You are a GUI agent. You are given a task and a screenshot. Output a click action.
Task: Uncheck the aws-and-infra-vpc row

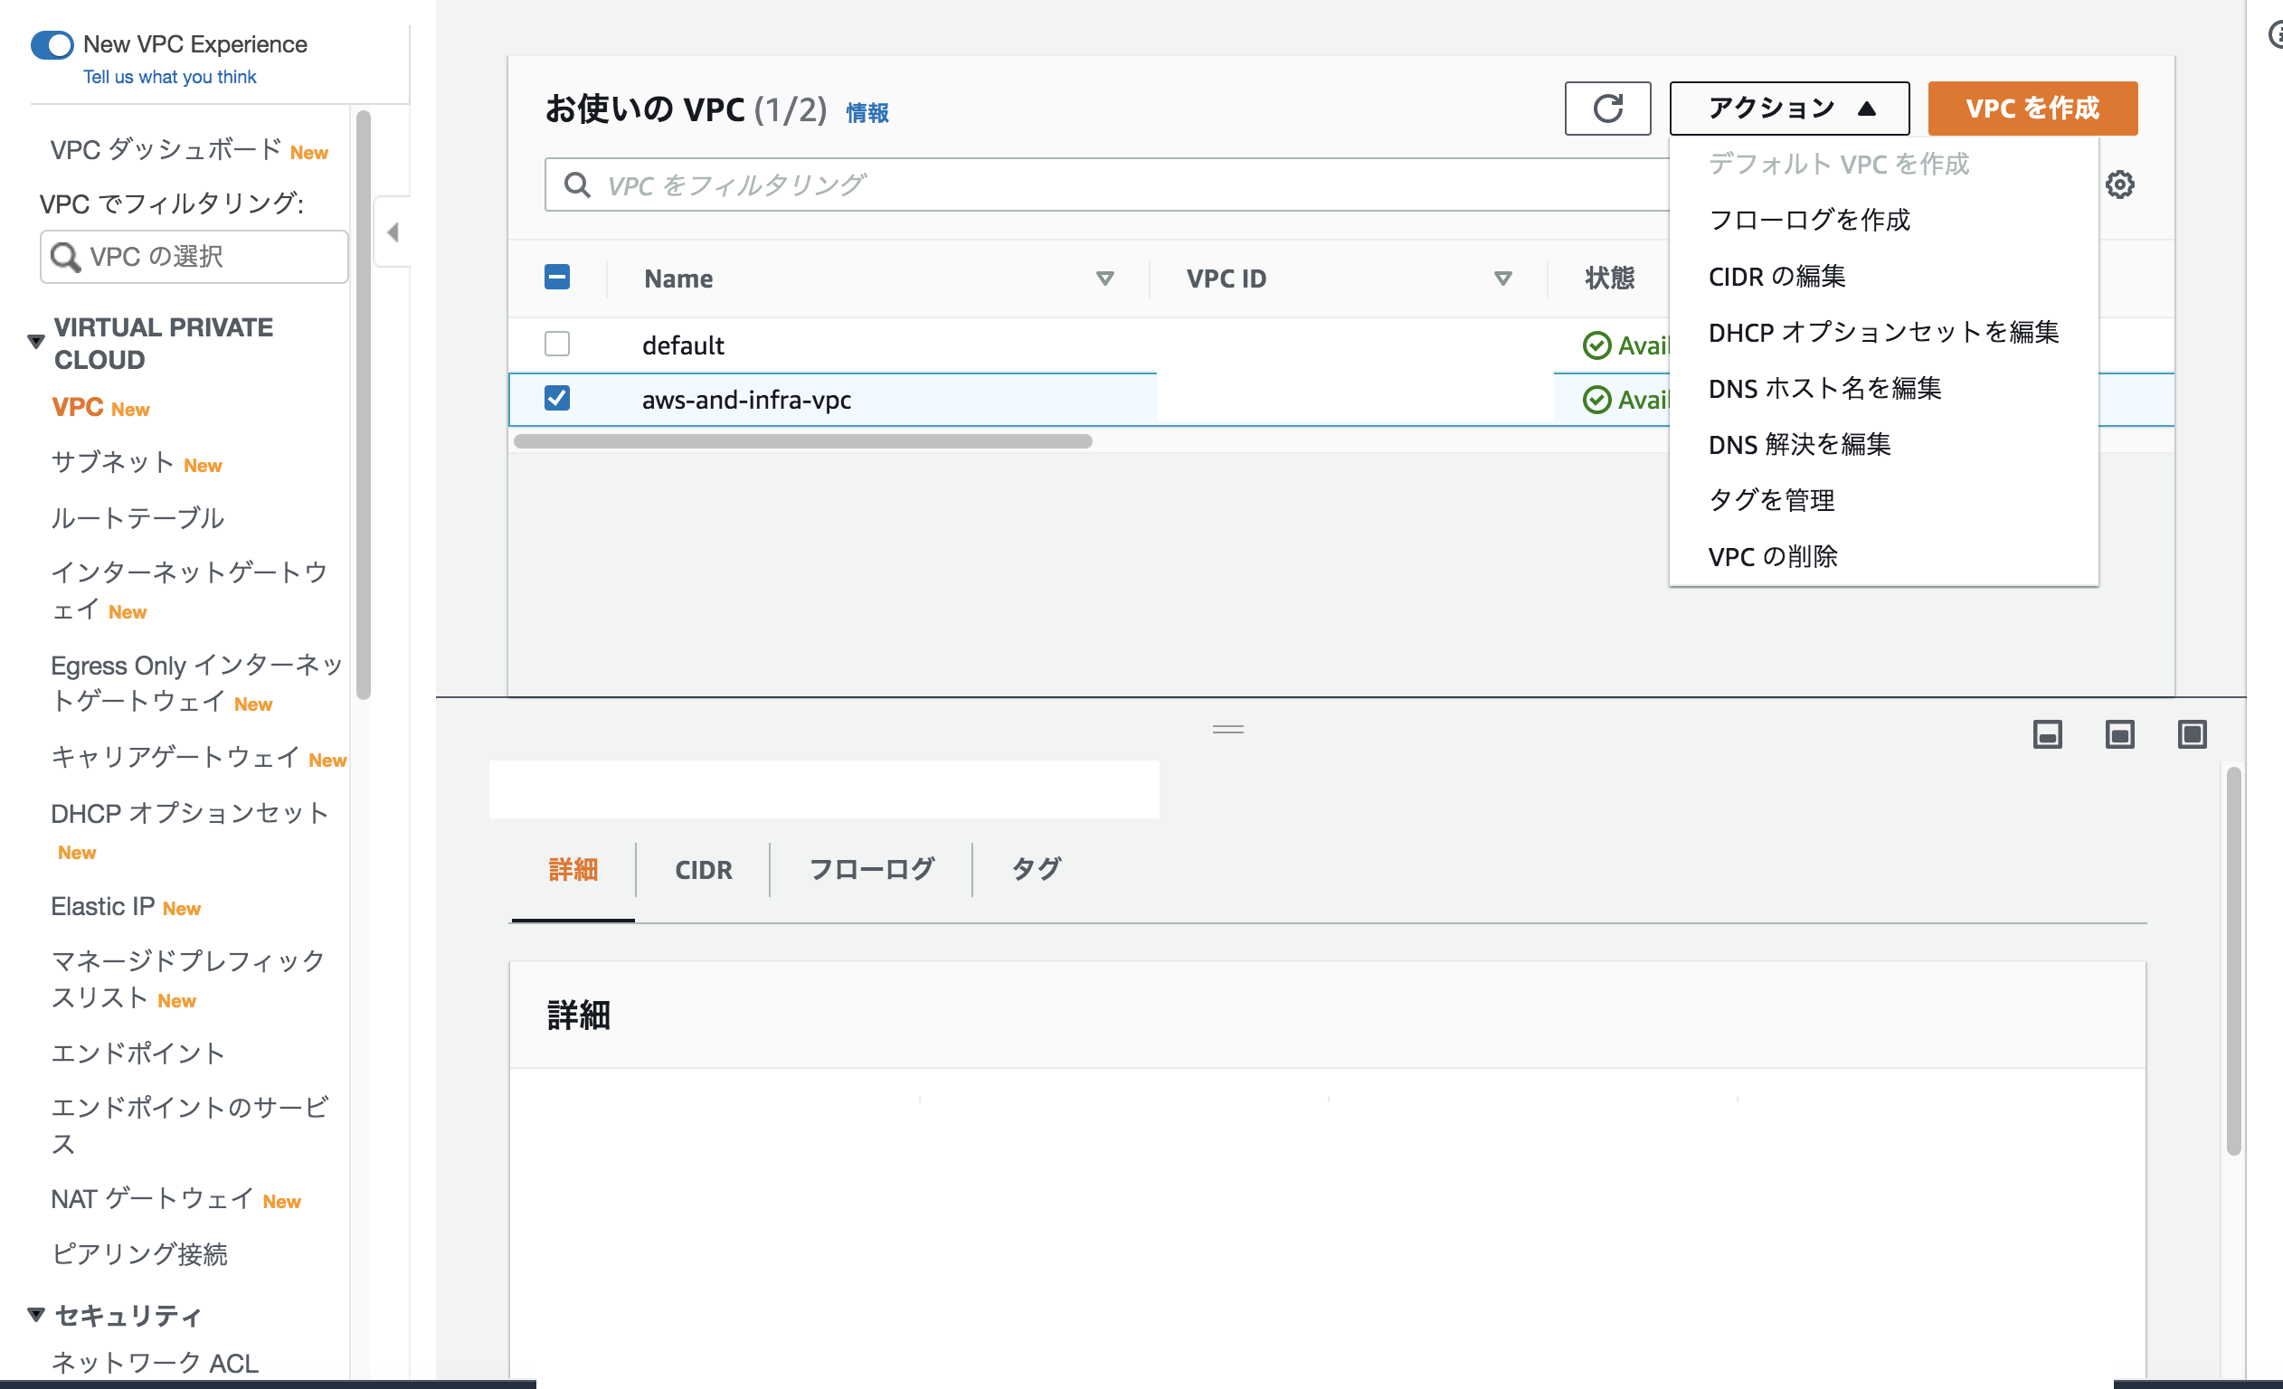[557, 399]
